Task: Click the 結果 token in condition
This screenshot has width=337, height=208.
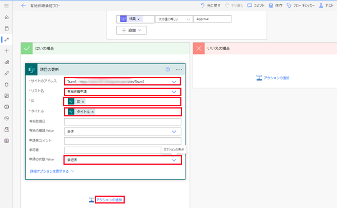Action: click(132, 19)
